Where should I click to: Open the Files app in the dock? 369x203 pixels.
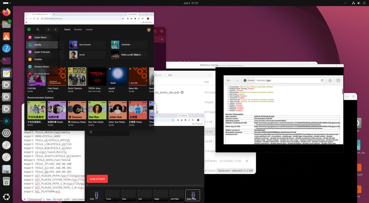click(x=6, y=24)
